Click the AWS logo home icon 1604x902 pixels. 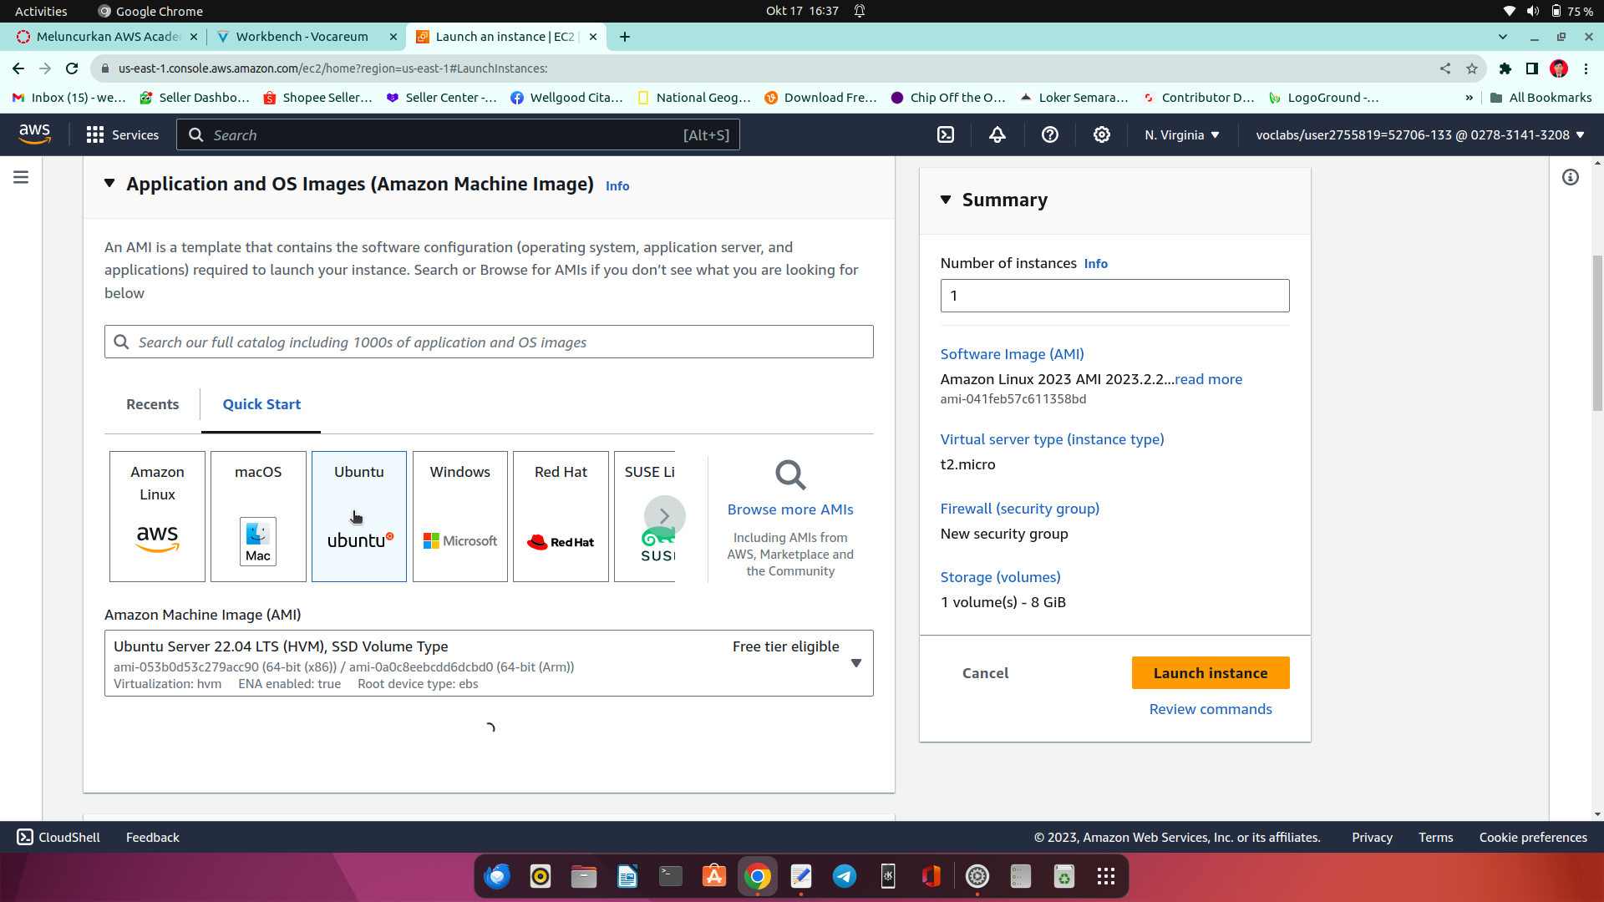pyautogui.click(x=34, y=134)
